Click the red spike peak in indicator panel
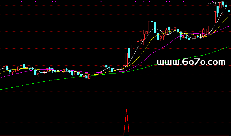This screenshot has width=231, height=136. 126,110
